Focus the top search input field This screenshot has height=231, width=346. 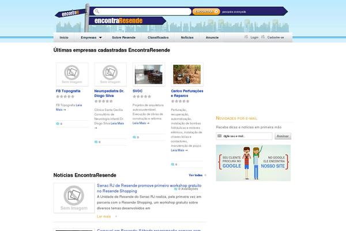point(142,12)
